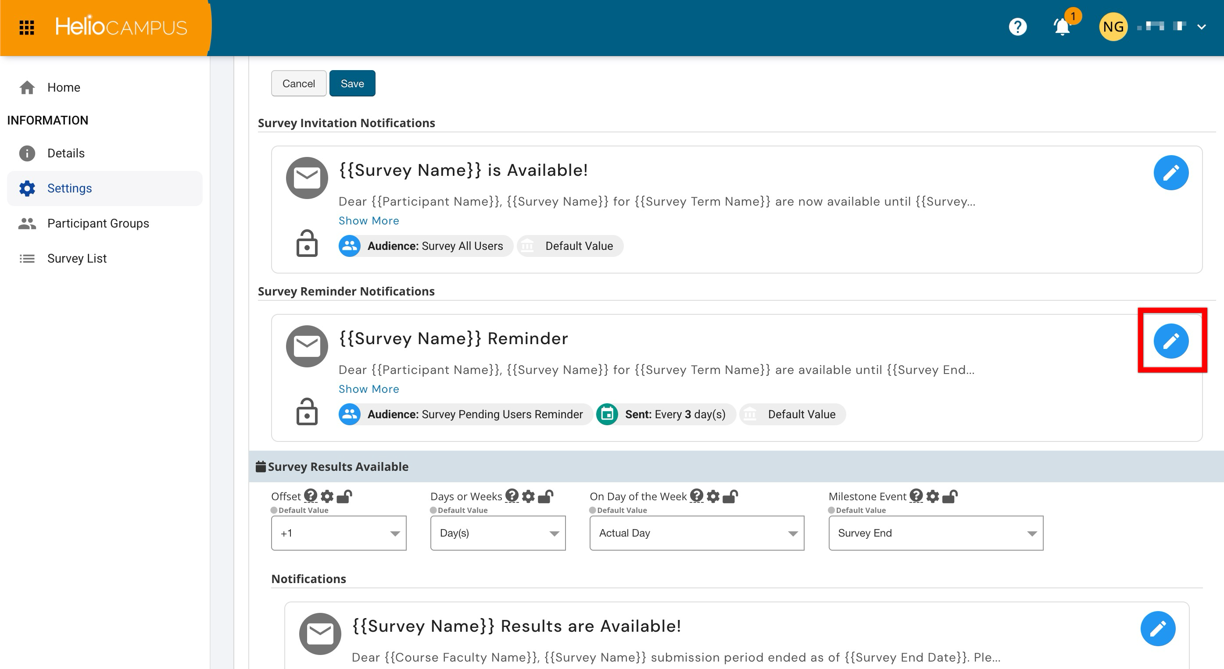1224x669 pixels.
Task: Toggle lock on the Offset field
Action: [344, 496]
